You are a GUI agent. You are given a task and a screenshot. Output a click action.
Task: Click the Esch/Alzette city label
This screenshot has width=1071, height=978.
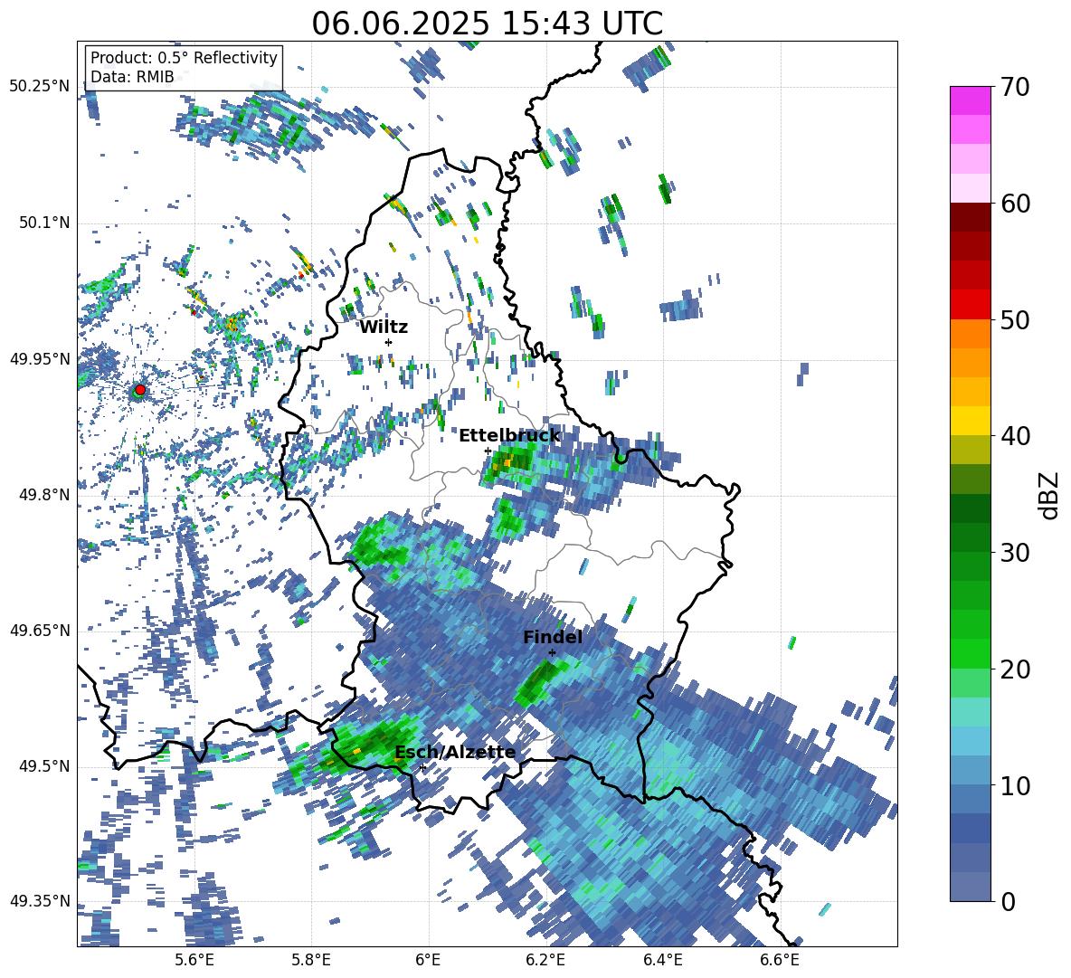456,753
